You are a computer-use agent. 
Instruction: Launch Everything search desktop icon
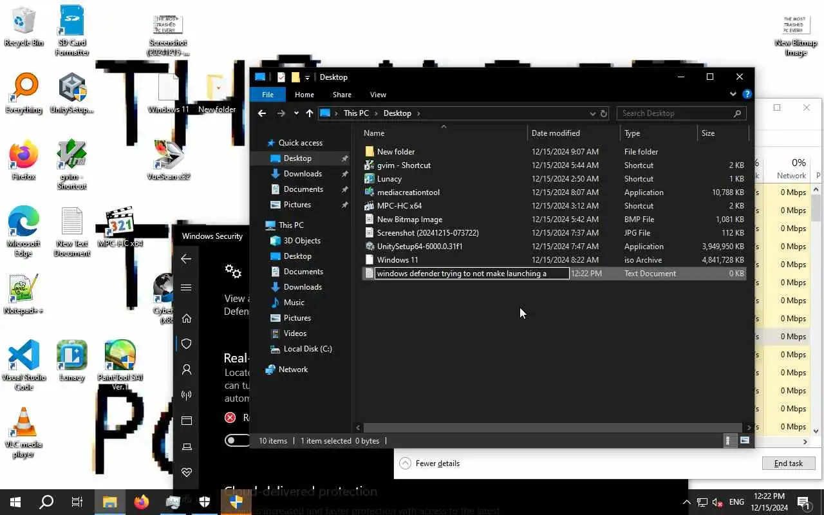23,93
